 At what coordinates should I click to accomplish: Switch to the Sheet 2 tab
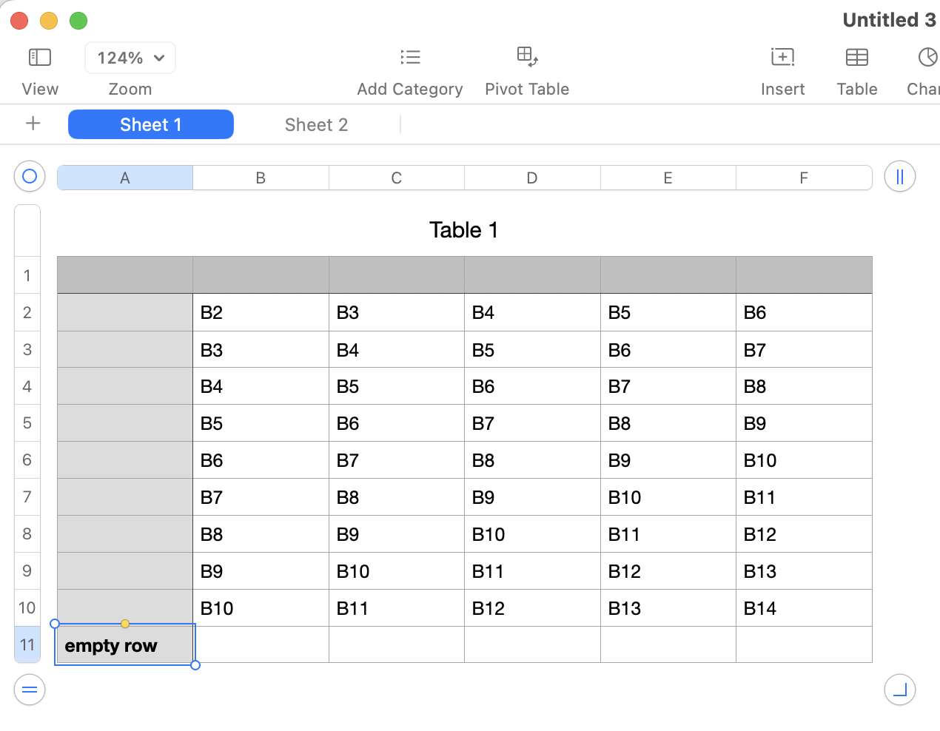point(316,125)
